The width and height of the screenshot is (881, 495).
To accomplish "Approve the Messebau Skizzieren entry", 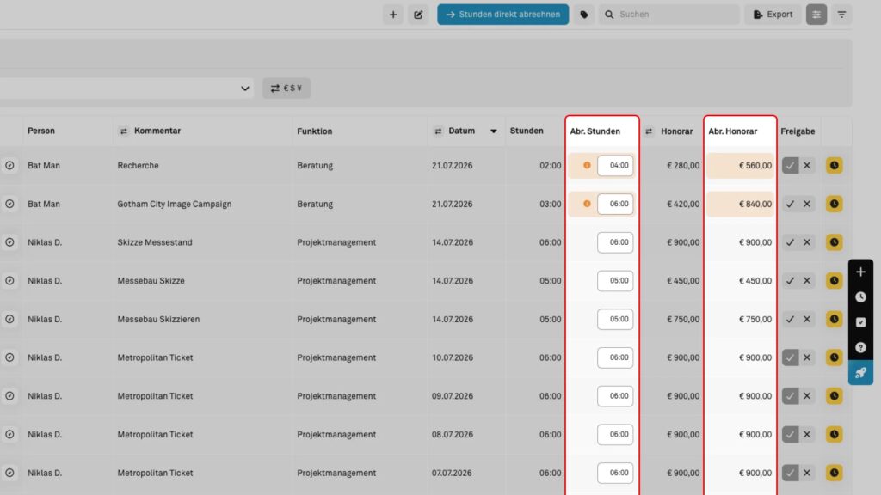I will [x=790, y=320].
